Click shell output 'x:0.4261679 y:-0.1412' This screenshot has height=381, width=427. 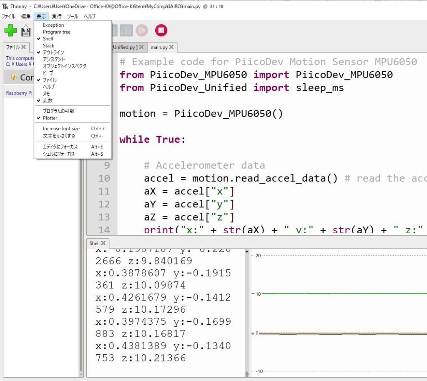[x=163, y=297]
